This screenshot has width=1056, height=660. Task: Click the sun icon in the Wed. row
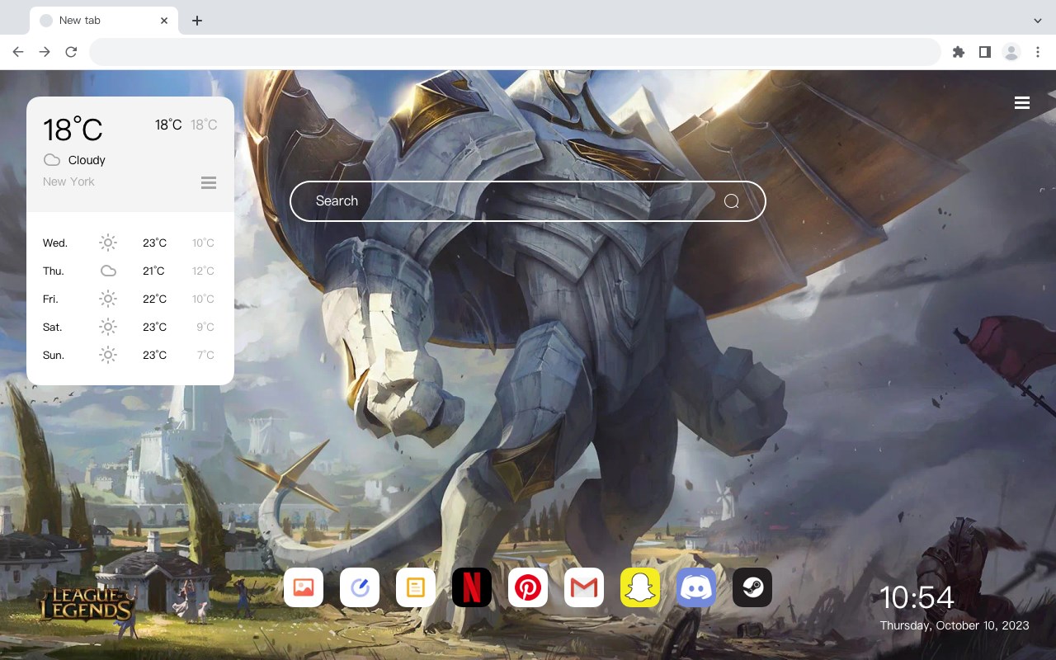[x=108, y=243]
